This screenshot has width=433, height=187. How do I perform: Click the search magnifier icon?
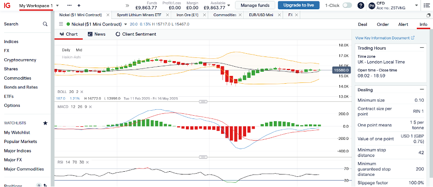(x=45, y=24)
